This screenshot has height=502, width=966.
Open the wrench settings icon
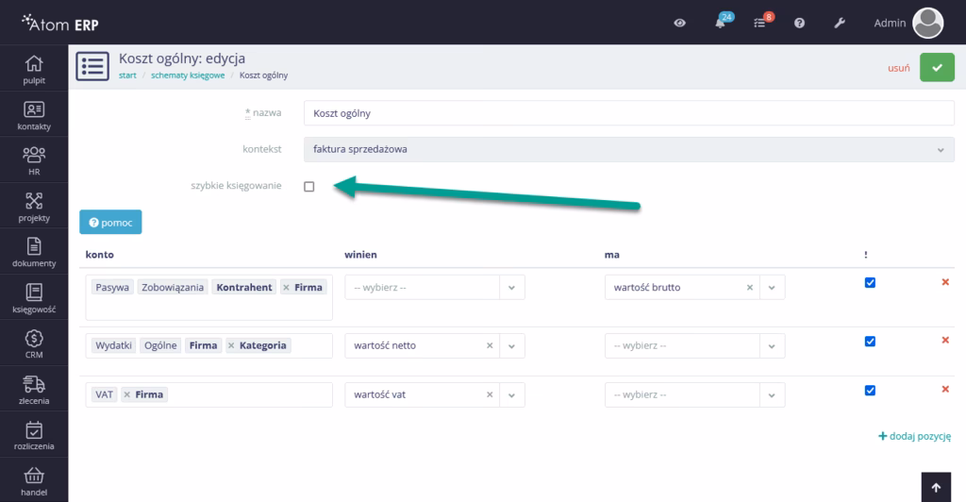838,24
